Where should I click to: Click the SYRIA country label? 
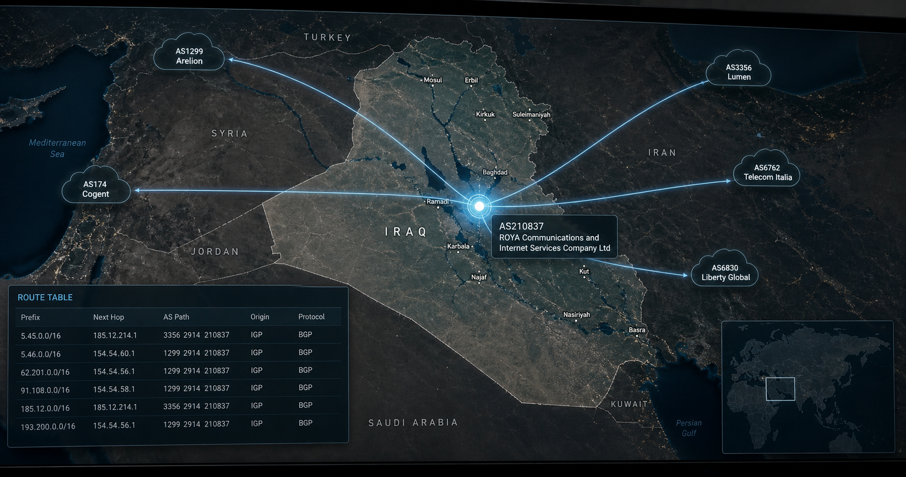[230, 134]
